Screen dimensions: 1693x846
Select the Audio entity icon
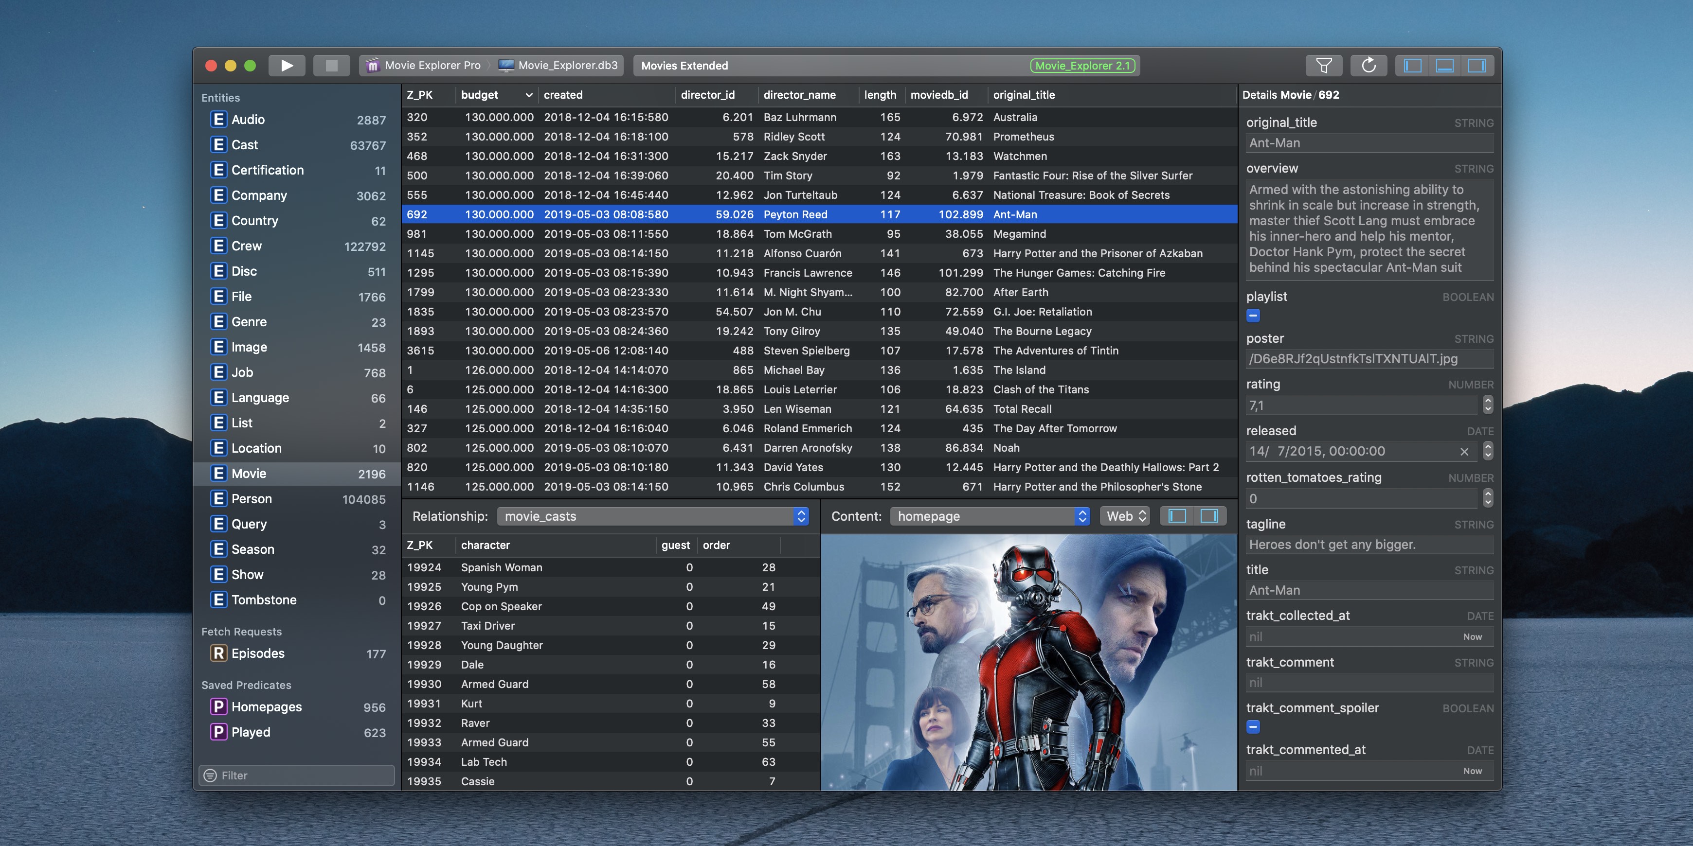coord(219,120)
